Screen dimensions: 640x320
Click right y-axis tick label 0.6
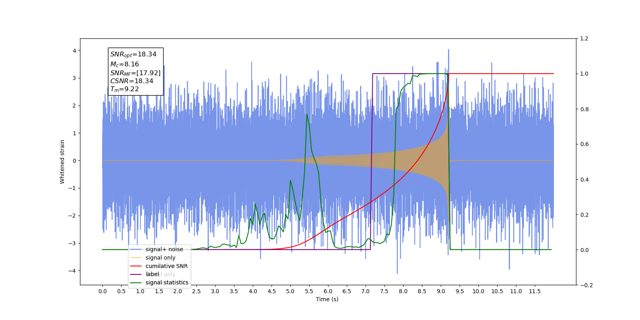[x=584, y=144]
